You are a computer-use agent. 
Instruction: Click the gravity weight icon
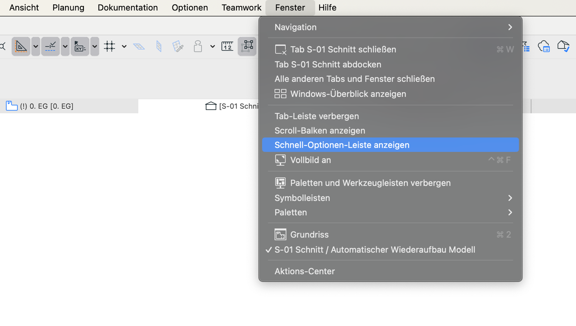point(198,47)
